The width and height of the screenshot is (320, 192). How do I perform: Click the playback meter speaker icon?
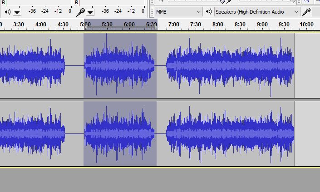point(8,11)
